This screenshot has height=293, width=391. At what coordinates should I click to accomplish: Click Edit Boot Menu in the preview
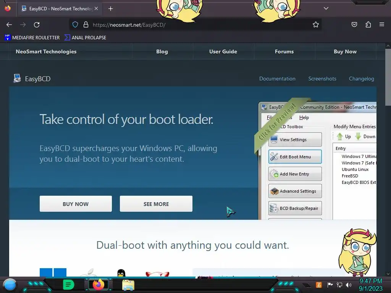pyautogui.click(x=295, y=157)
